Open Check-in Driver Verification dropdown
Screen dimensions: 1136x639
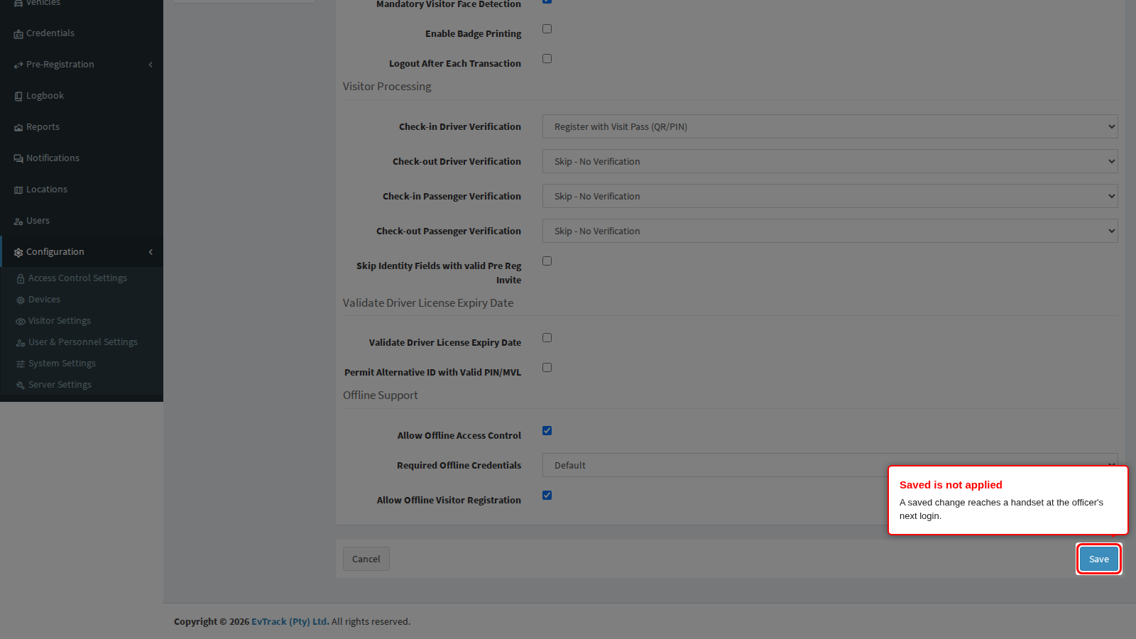[x=830, y=127]
